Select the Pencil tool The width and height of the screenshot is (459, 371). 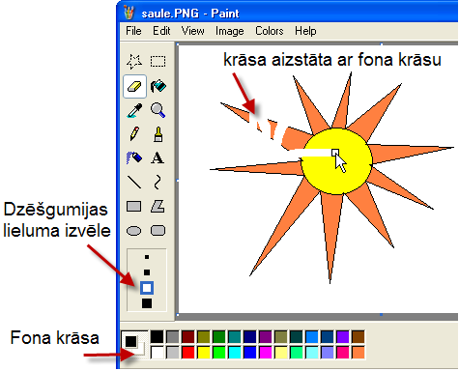(134, 134)
